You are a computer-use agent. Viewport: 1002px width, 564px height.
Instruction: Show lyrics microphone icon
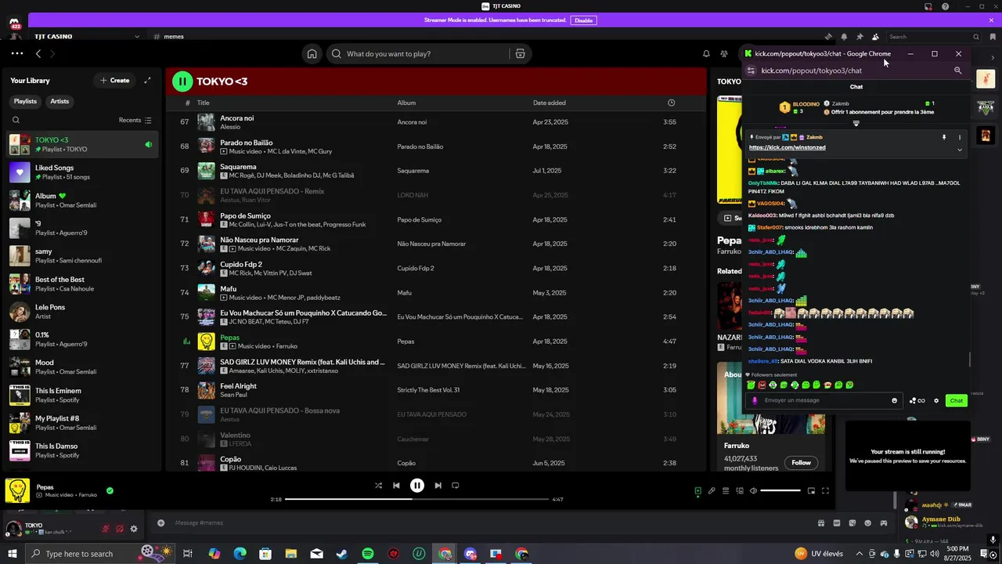tap(712, 491)
